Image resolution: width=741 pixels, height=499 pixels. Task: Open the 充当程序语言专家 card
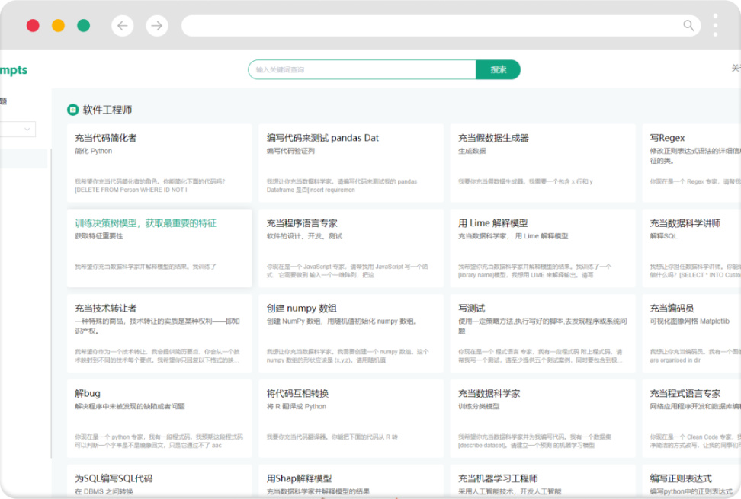tap(351, 248)
